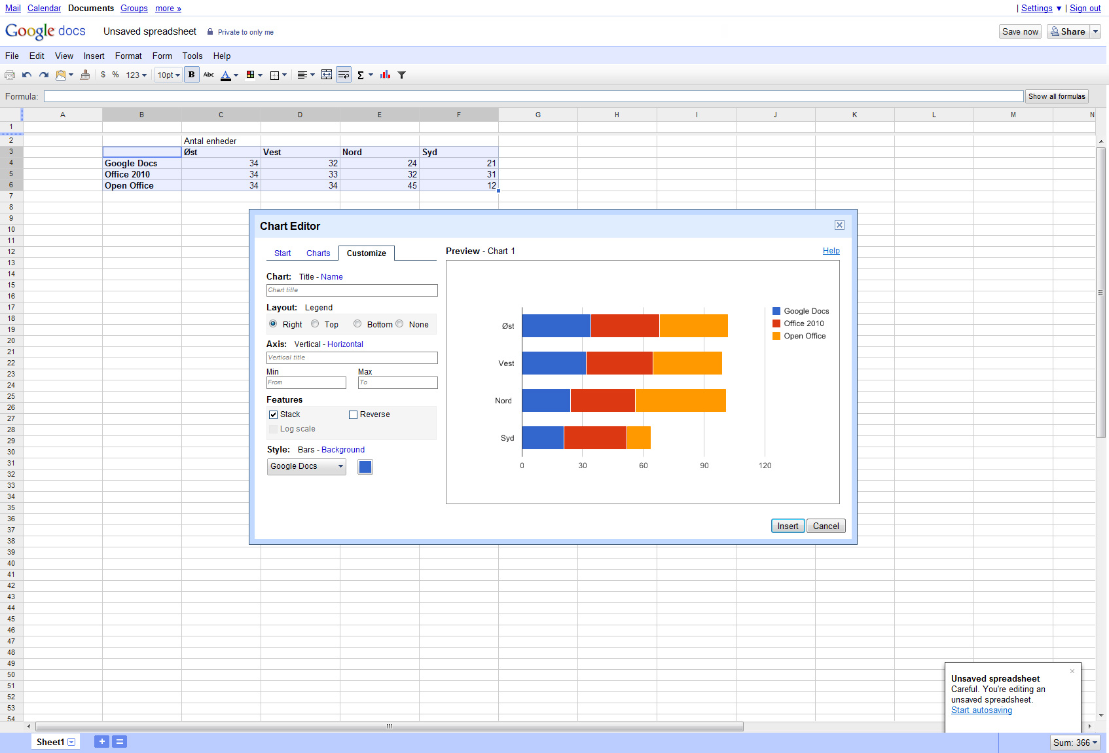Uncheck the Stack checkbox
The width and height of the screenshot is (1109, 753).
pyautogui.click(x=274, y=414)
